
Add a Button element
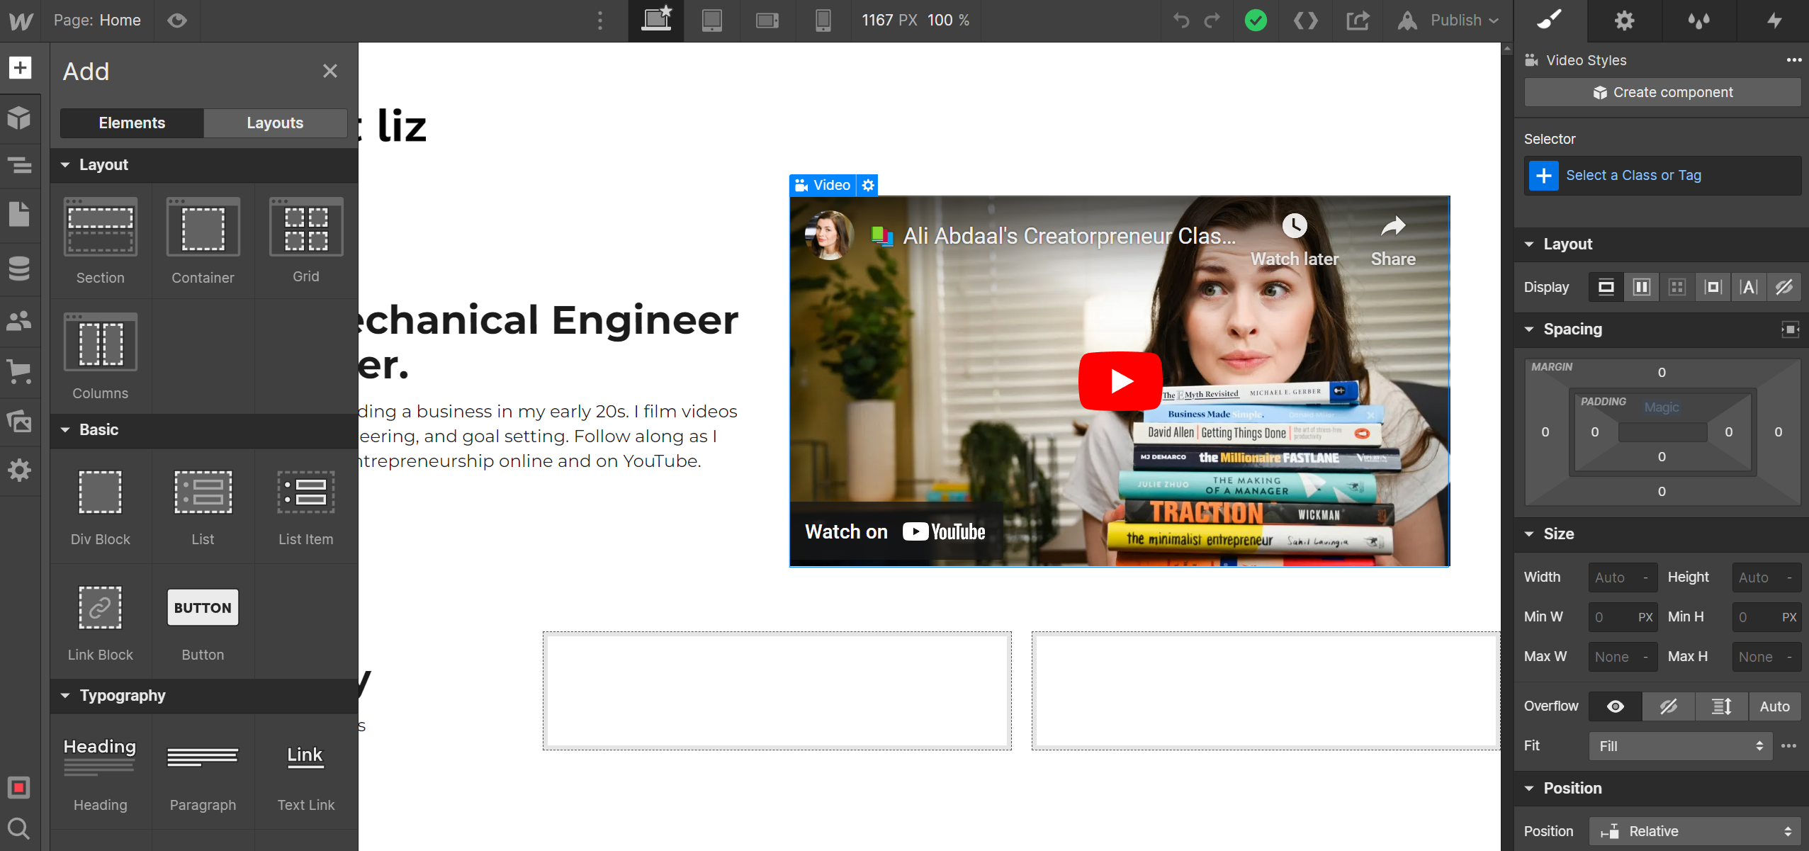[x=203, y=621]
